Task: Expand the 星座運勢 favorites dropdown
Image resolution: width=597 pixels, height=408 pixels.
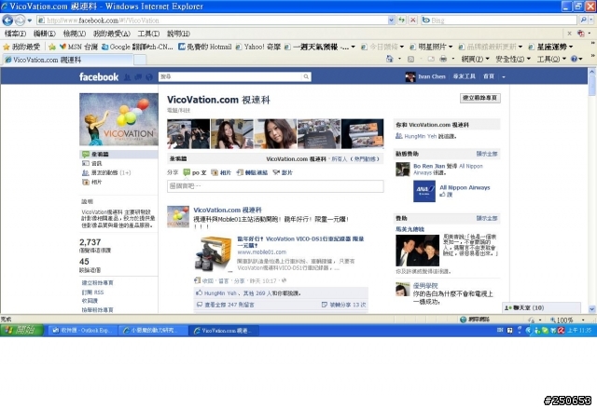Action: (571, 47)
